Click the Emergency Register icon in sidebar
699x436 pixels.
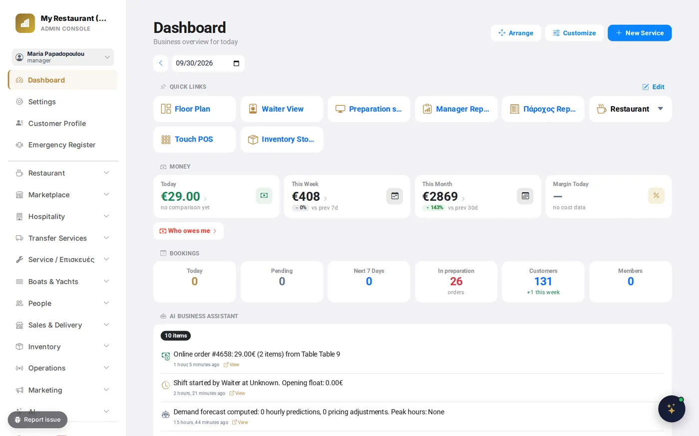click(x=19, y=145)
